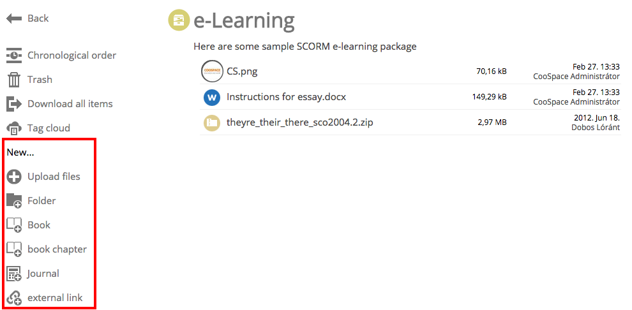The width and height of the screenshot is (632, 310).
Task: Open the CS.png file
Action: coord(242,71)
